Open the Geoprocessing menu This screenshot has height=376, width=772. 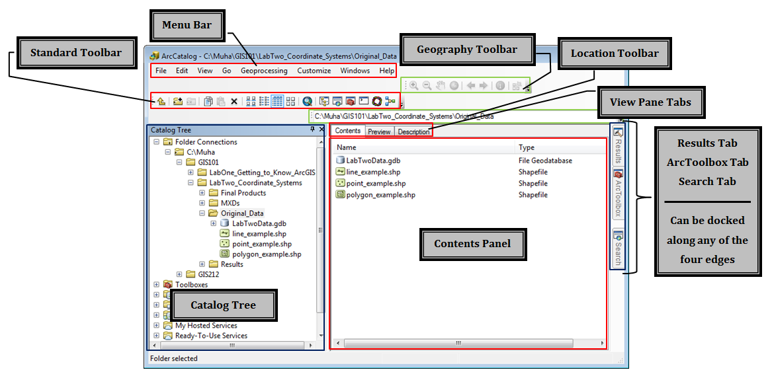(264, 71)
